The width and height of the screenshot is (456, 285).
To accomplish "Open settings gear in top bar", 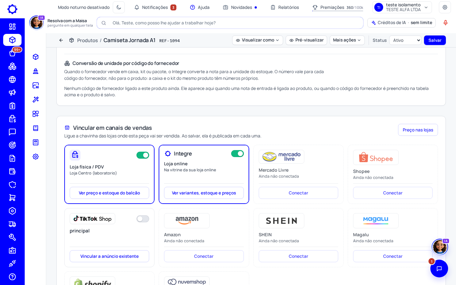I will 445,7.
